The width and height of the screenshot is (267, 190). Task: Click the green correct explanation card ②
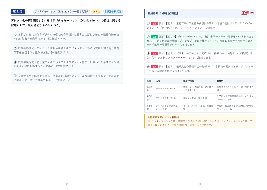click(x=200, y=41)
